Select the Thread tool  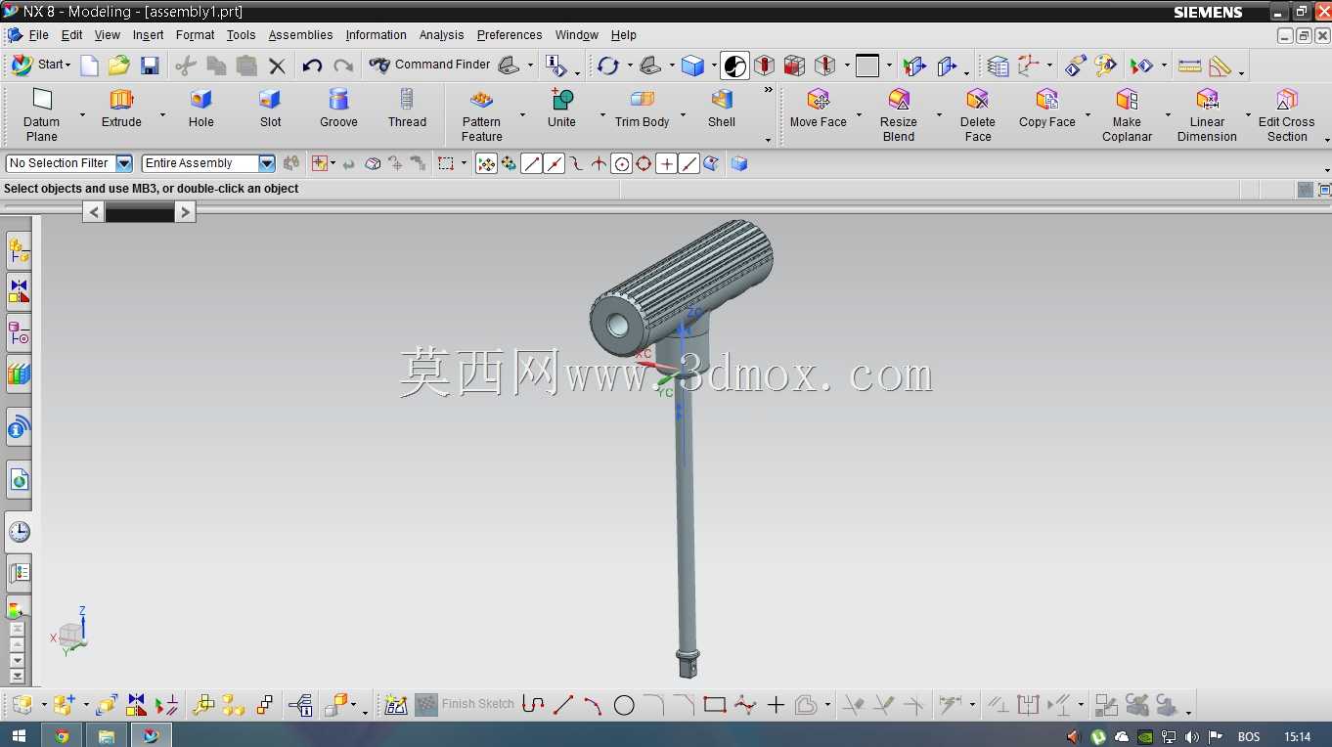click(x=407, y=108)
